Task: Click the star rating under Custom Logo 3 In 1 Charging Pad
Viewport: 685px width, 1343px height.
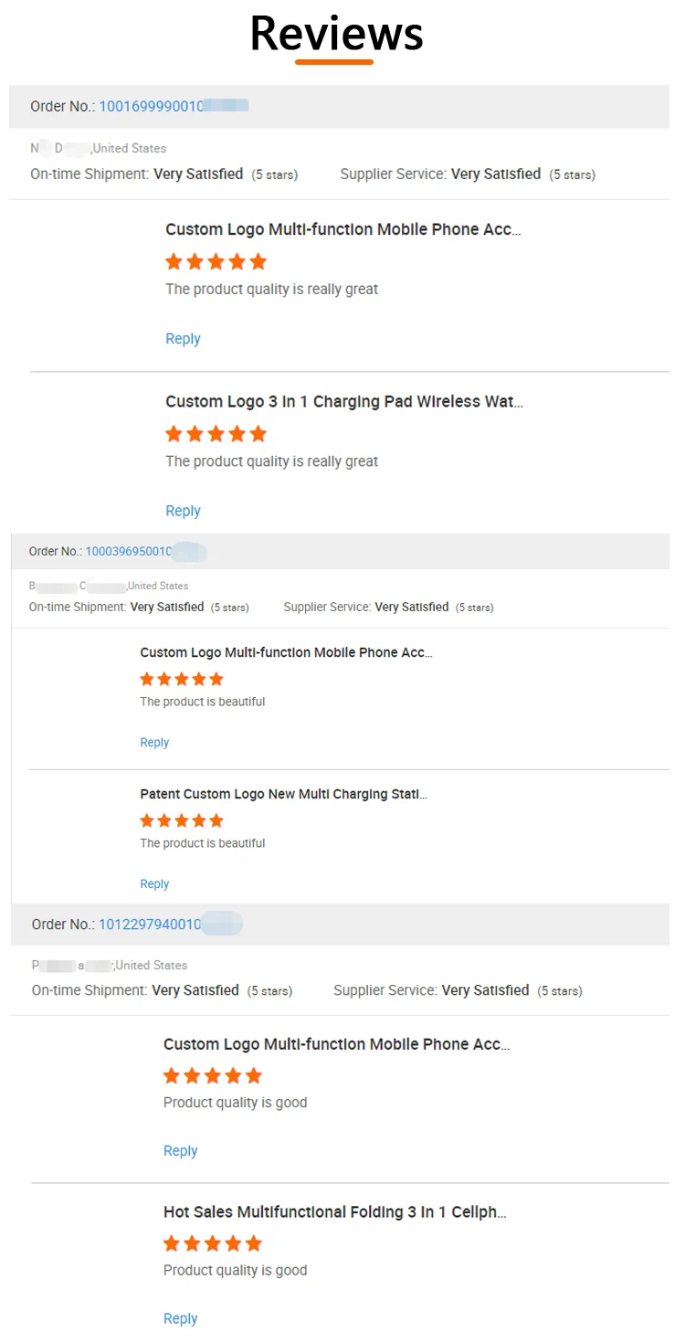Action: tap(216, 433)
